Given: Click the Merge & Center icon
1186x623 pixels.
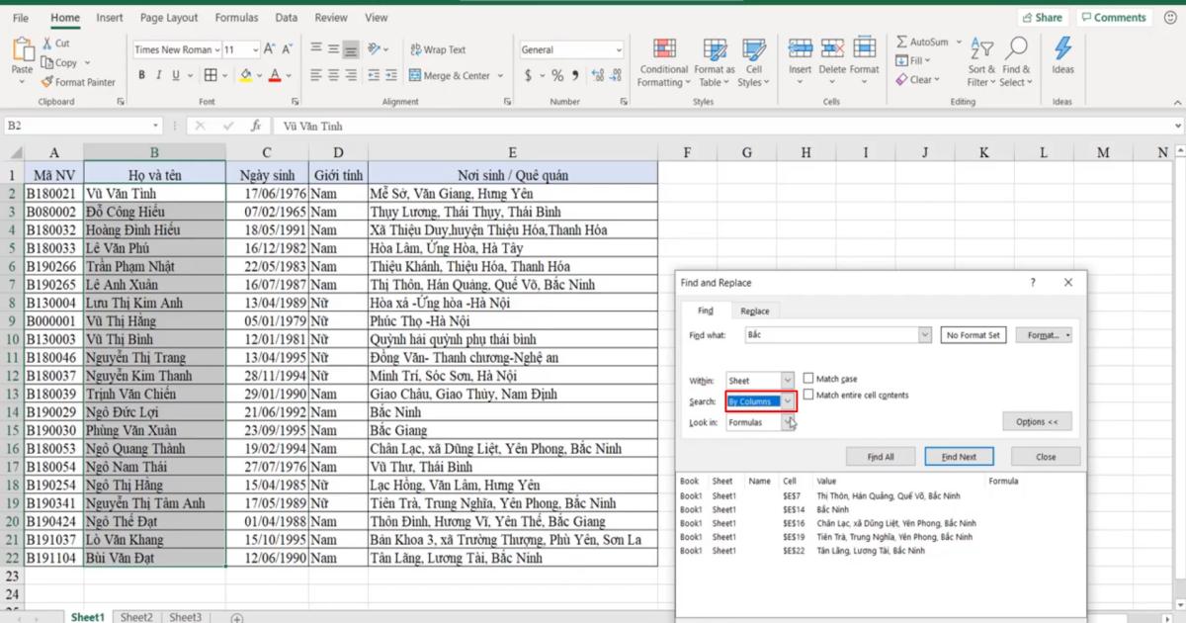Looking at the screenshot, I should [415, 75].
